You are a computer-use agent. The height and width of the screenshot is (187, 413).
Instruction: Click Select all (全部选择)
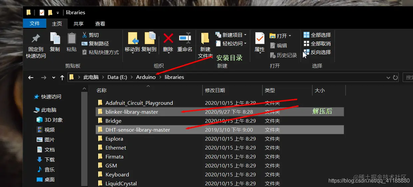coord(317,35)
